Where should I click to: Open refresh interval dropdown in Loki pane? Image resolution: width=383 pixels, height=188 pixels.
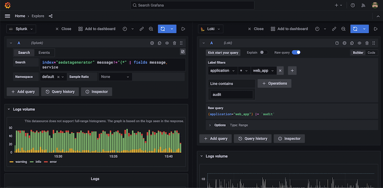(x=364, y=29)
